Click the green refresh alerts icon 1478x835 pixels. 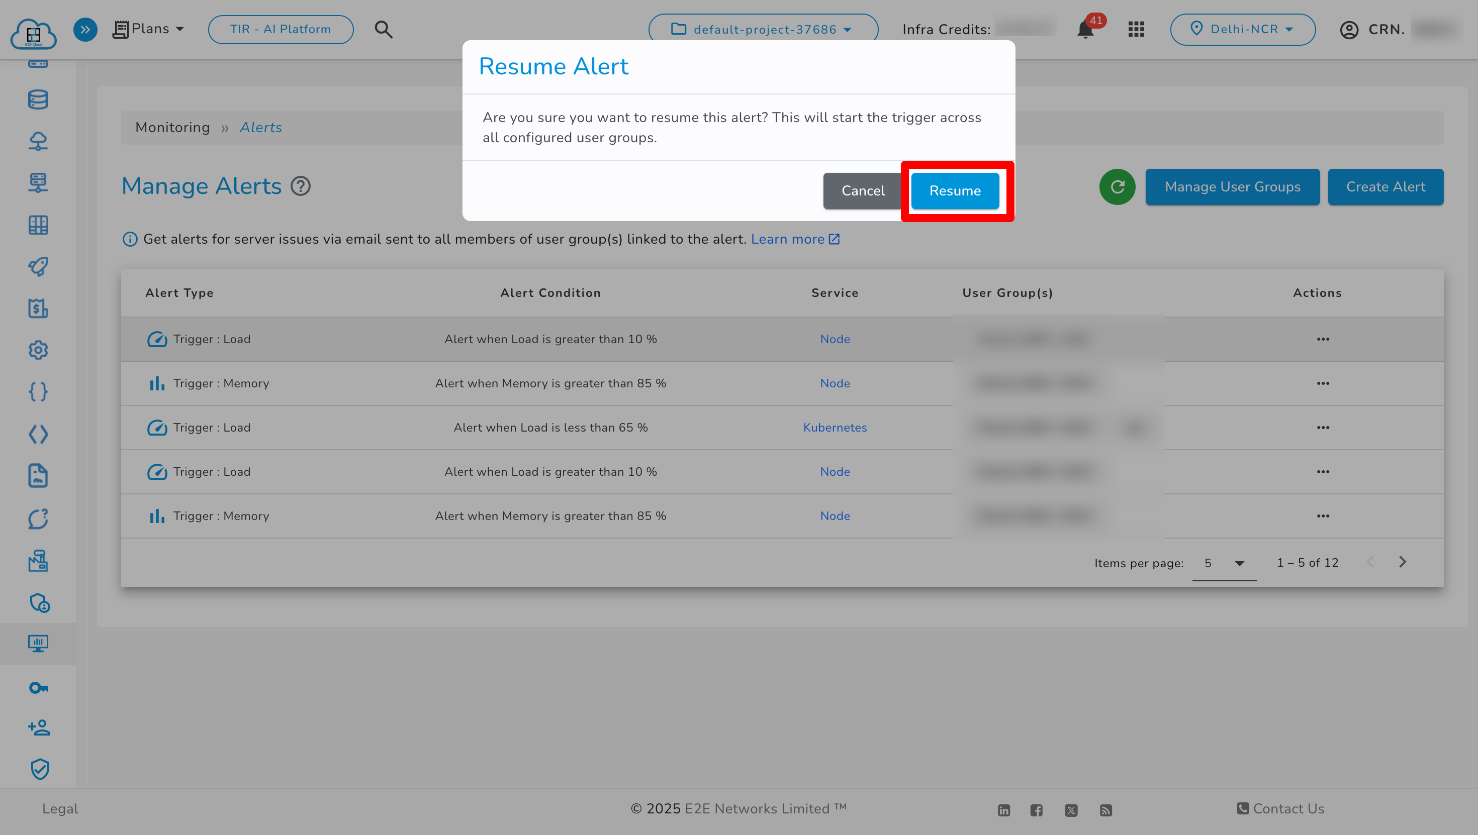pos(1117,186)
